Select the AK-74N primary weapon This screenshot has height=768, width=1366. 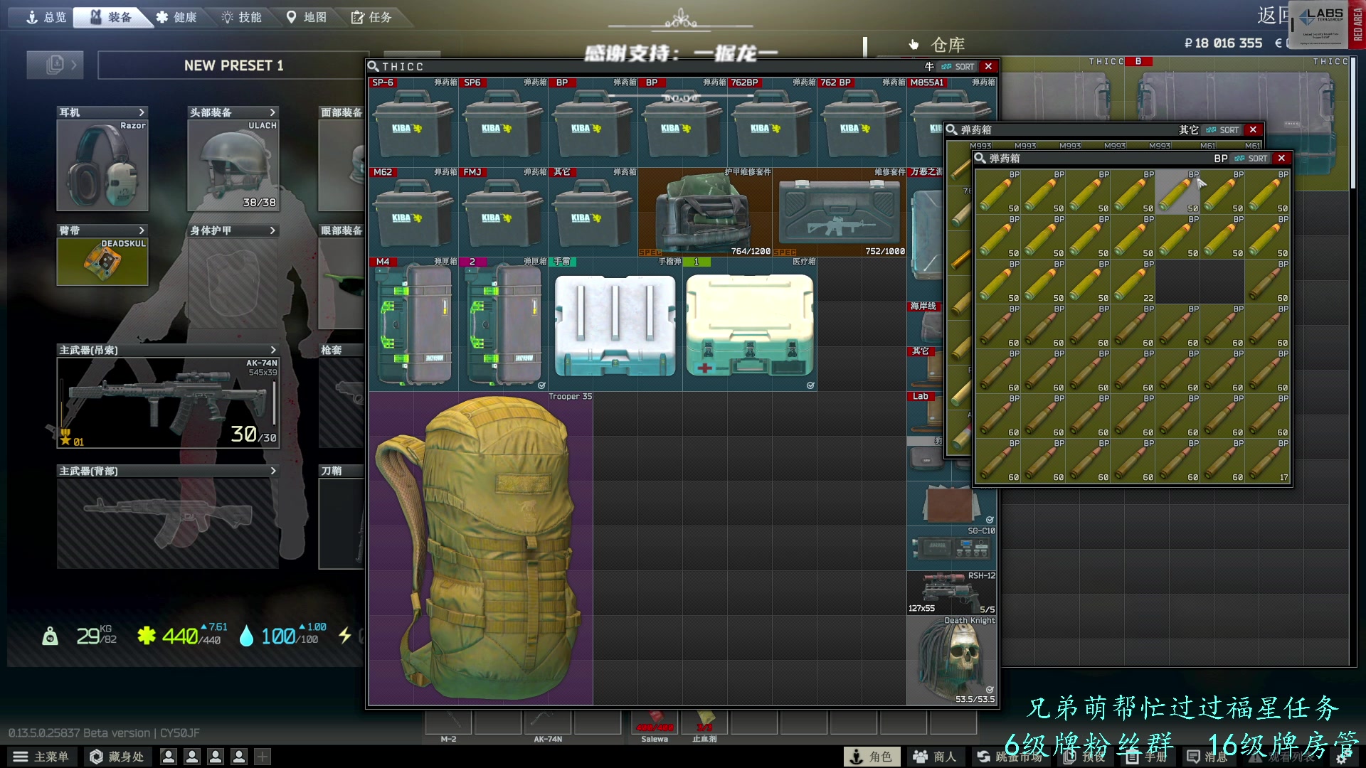pyautogui.click(x=168, y=402)
